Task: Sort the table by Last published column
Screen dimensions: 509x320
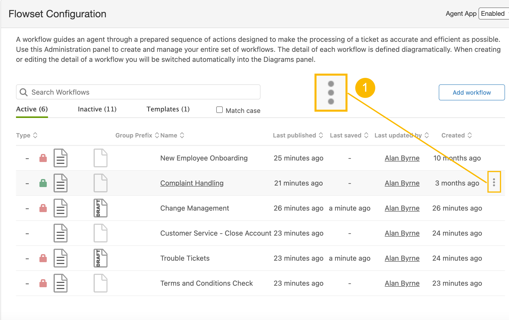Action: click(x=321, y=135)
